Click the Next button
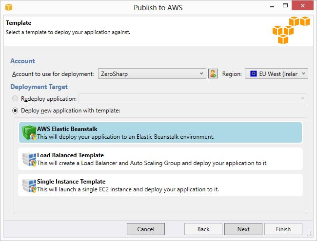Image resolution: width=317 pixels, height=241 pixels. [243, 229]
